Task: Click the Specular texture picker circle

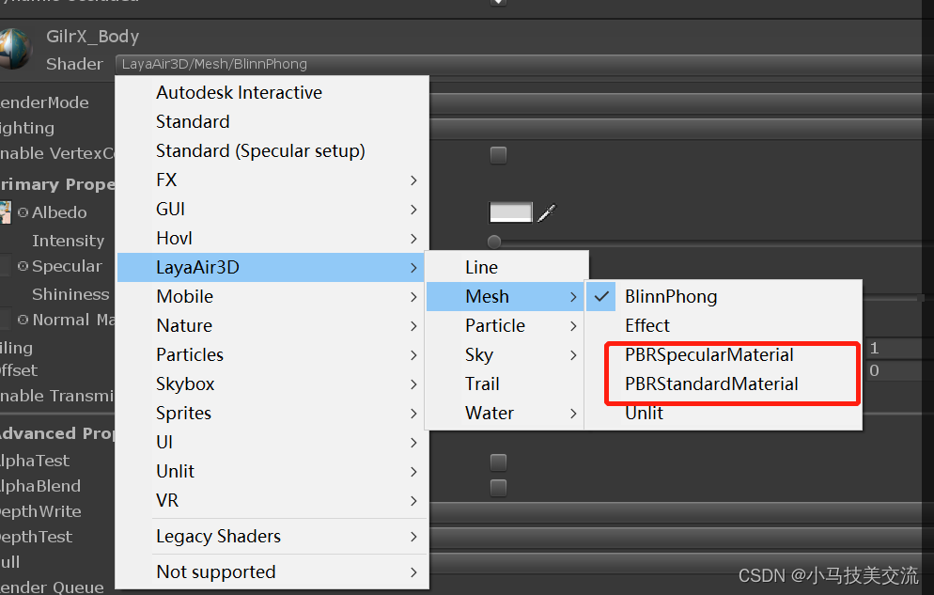Action: pos(23,266)
